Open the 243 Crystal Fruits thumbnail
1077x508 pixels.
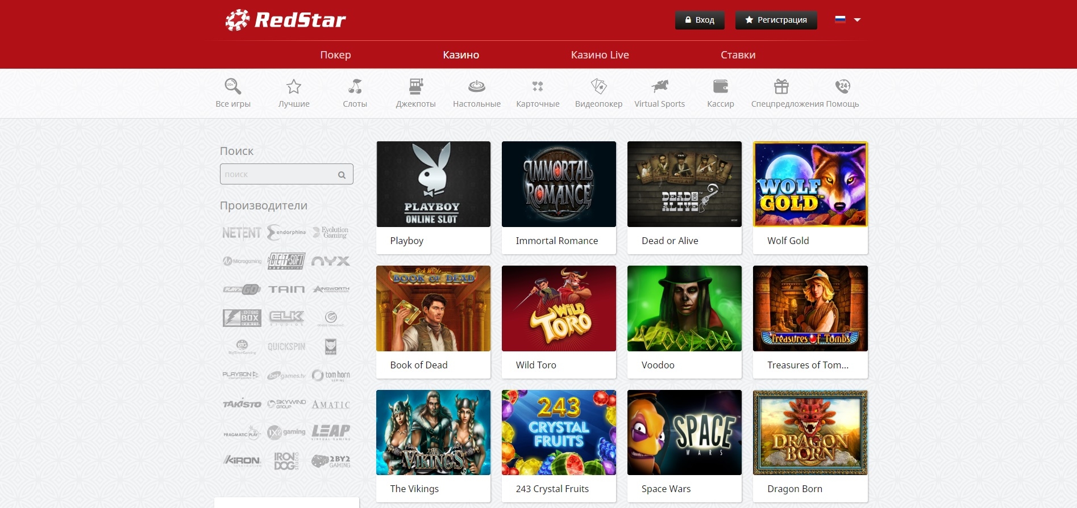559,433
